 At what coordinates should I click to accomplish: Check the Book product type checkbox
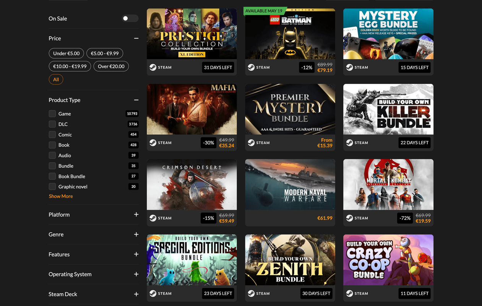coord(52,145)
